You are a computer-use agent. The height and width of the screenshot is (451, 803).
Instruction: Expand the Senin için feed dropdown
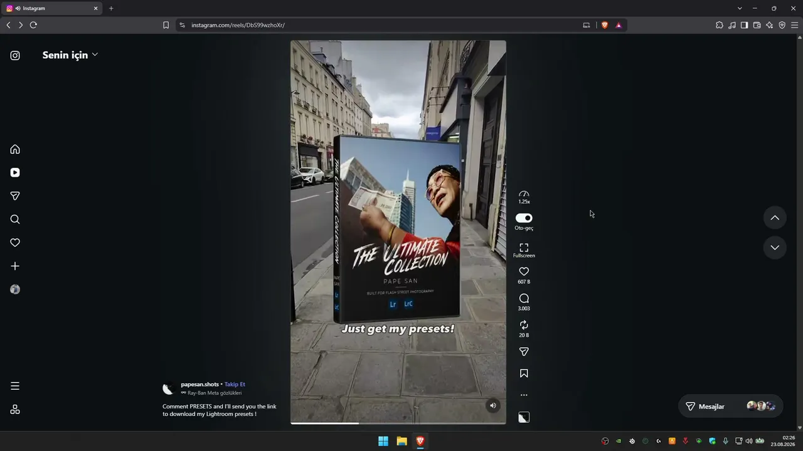coord(70,55)
